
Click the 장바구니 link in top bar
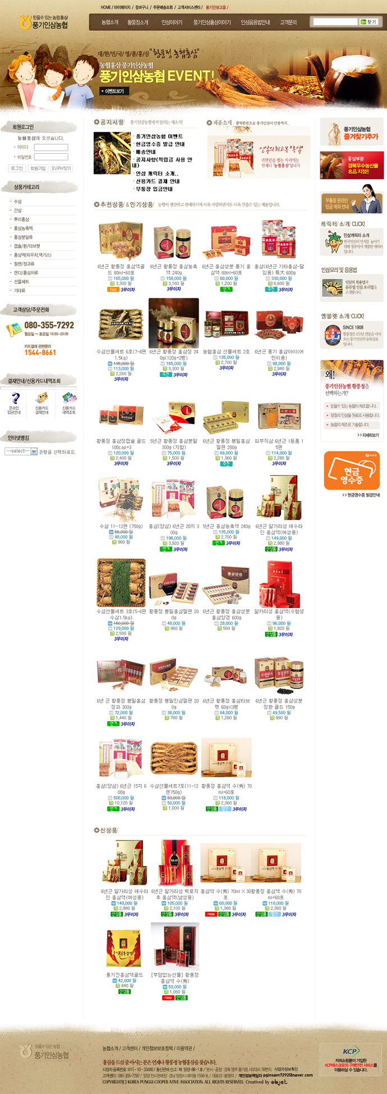coord(141,7)
